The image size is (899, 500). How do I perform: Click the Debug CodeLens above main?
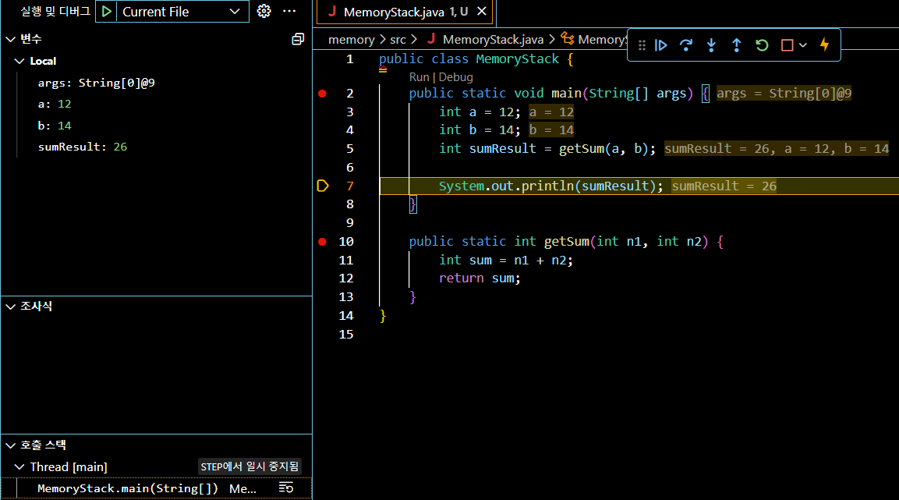[456, 77]
